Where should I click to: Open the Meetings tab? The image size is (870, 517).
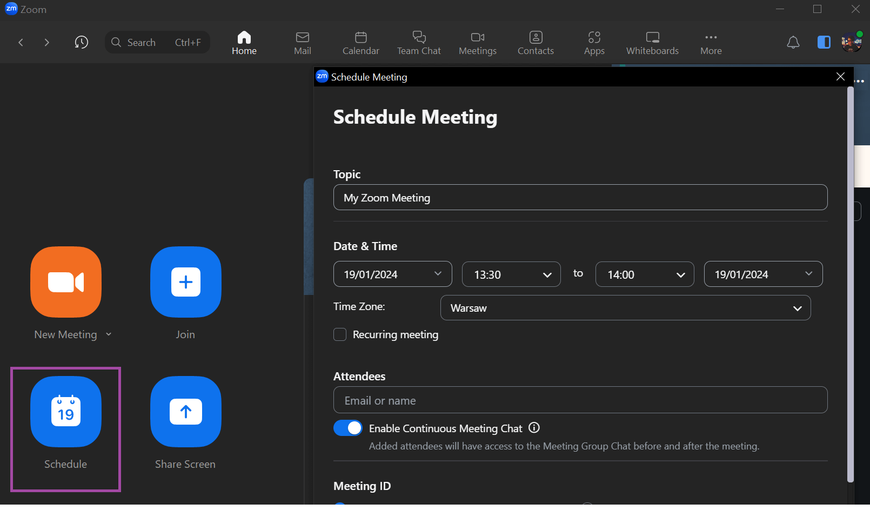click(x=478, y=43)
